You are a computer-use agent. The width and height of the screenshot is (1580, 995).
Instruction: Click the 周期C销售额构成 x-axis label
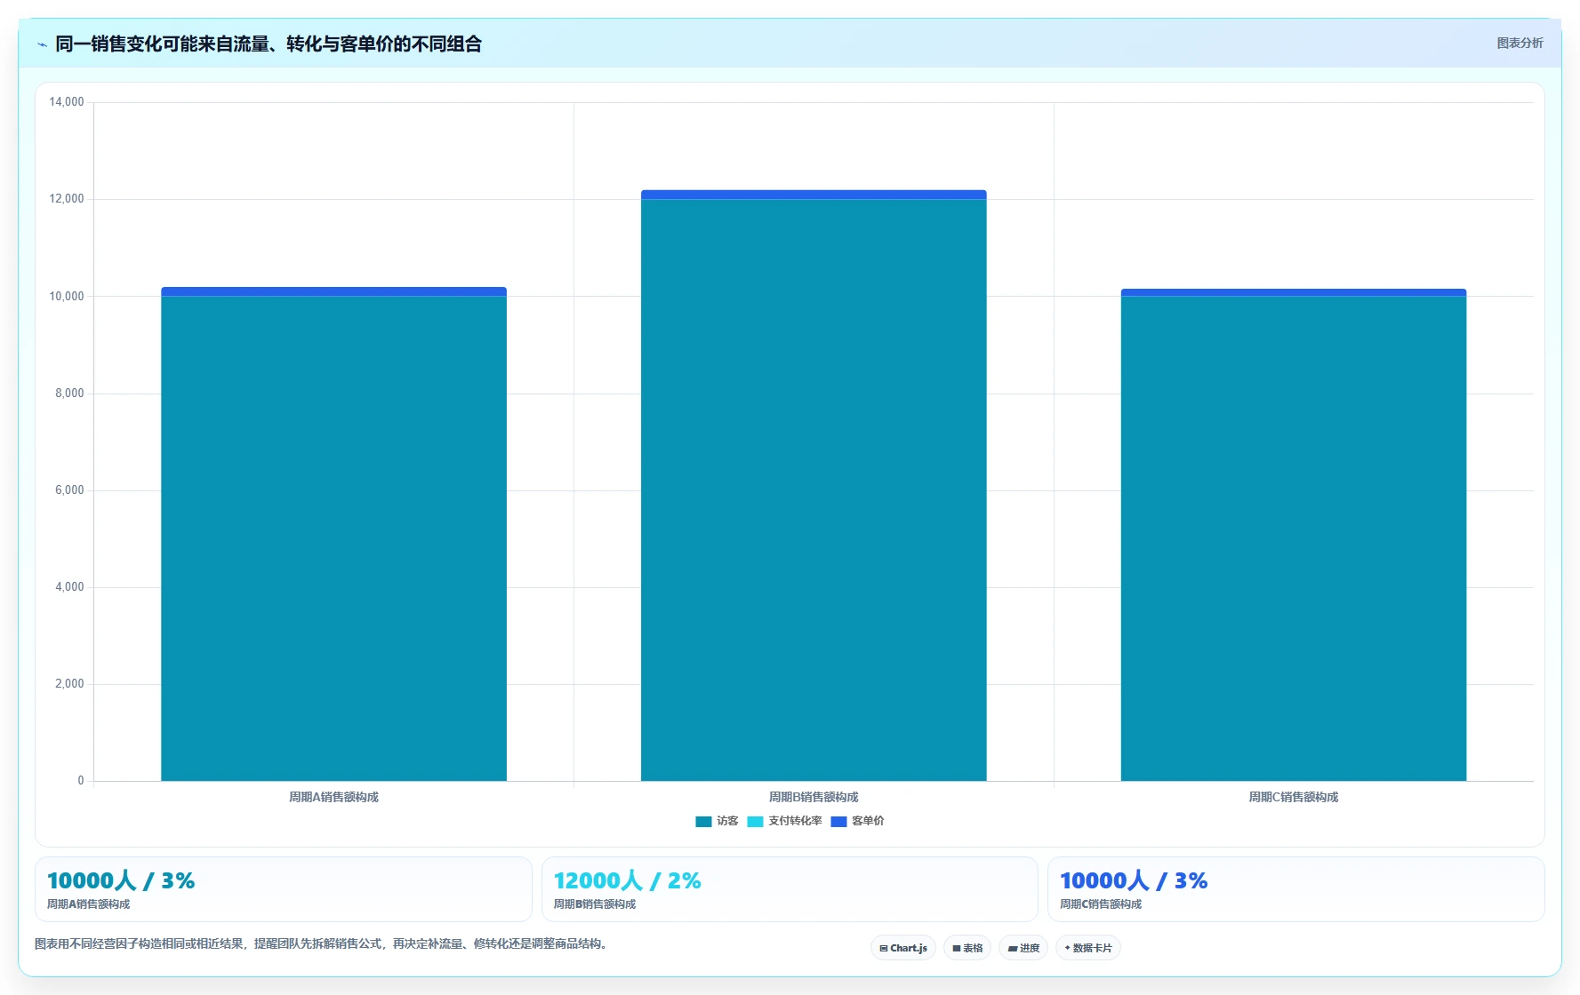coord(1294,797)
